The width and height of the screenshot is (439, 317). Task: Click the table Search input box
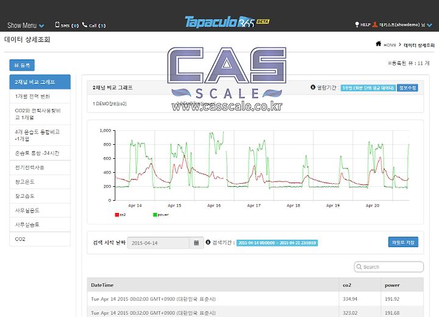coord(389,266)
